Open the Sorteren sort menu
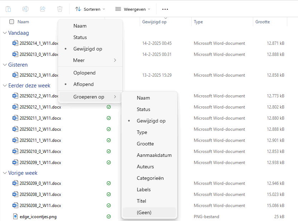The image size is (298, 221). point(90,9)
